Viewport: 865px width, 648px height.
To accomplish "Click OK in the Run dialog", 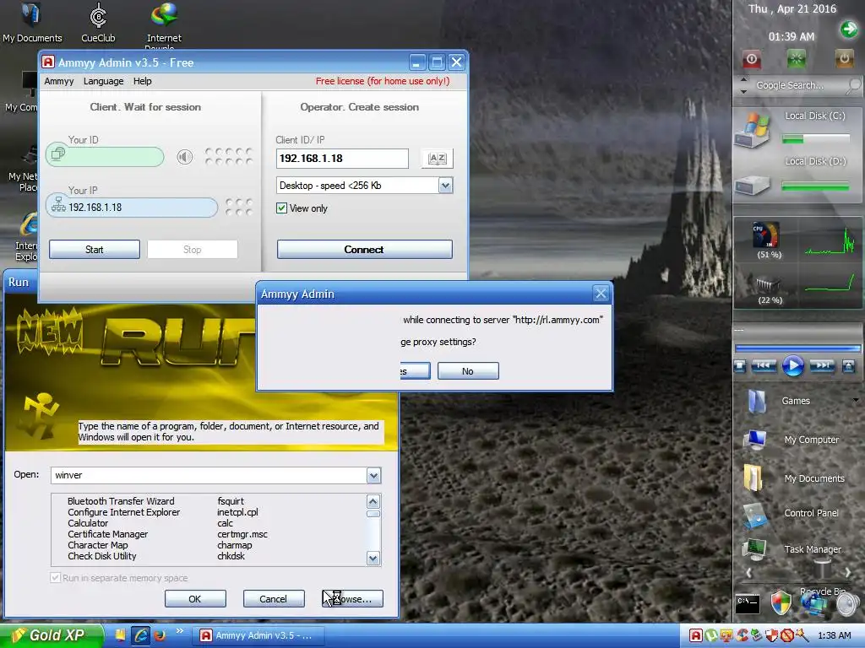I will (195, 599).
